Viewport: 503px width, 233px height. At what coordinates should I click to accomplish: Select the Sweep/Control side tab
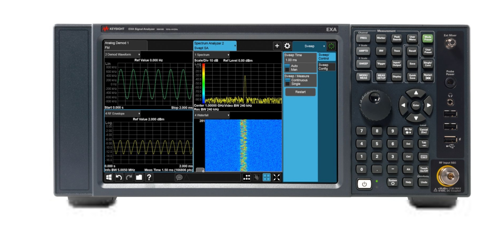point(326,57)
